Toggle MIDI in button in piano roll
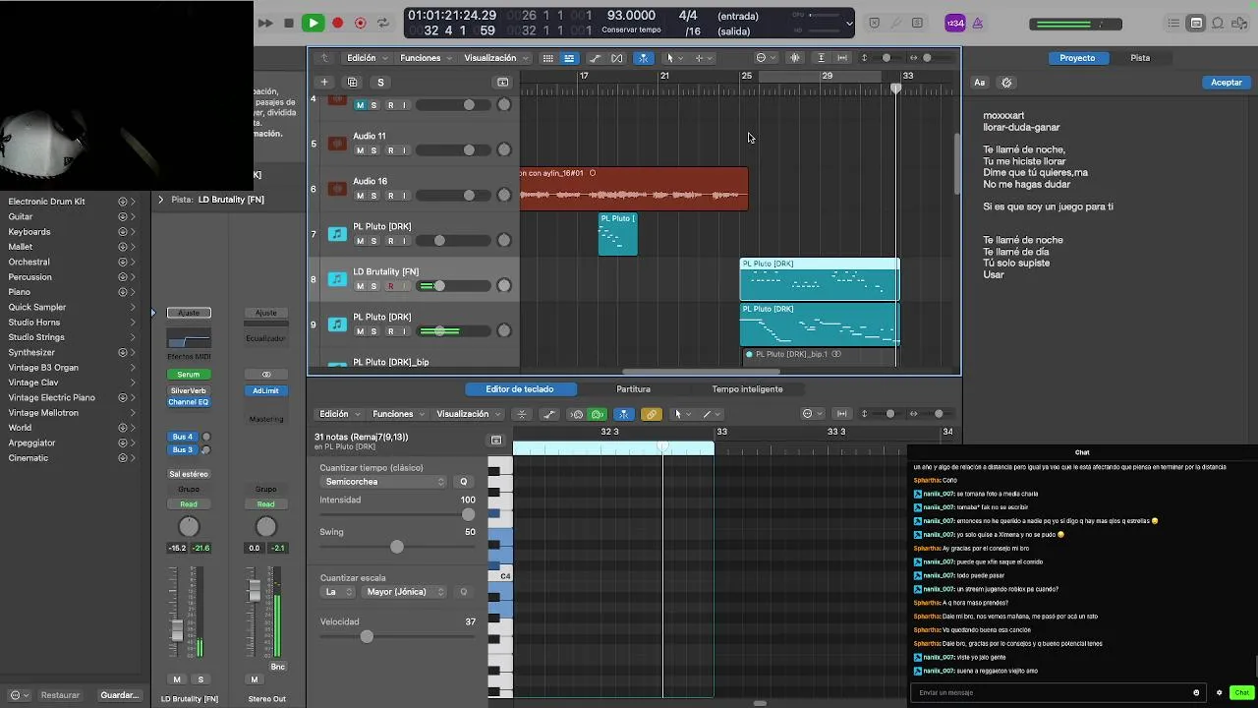1258x708 pixels. [x=577, y=414]
